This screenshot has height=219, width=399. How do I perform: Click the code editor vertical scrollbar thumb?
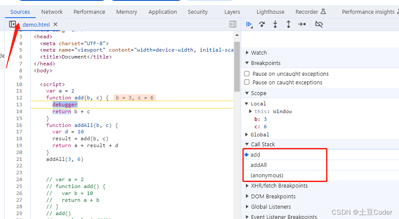coord(237,67)
